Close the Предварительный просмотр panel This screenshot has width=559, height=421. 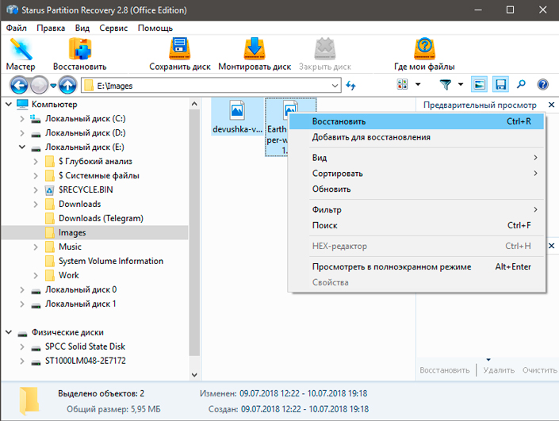tap(551, 105)
